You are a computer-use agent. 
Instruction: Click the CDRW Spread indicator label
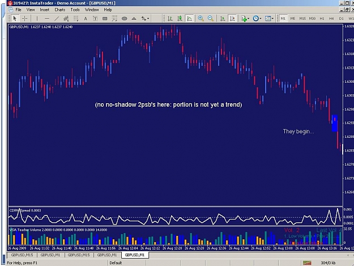click(x=25, y=210)
